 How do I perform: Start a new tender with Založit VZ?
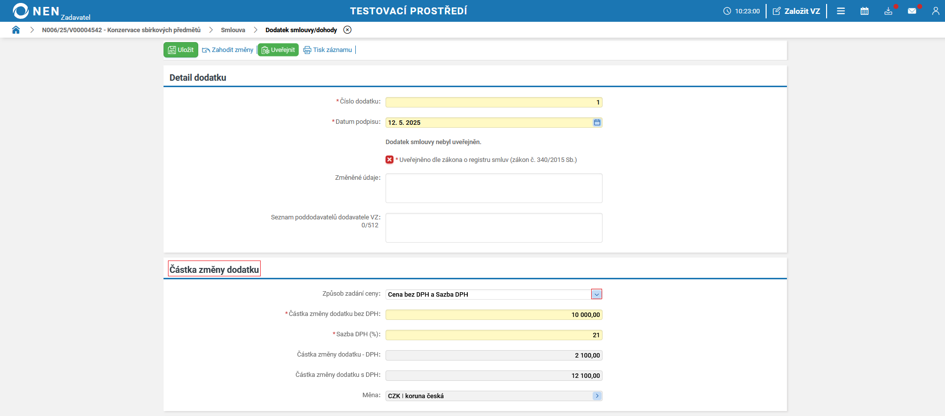(x=796, y=11)
